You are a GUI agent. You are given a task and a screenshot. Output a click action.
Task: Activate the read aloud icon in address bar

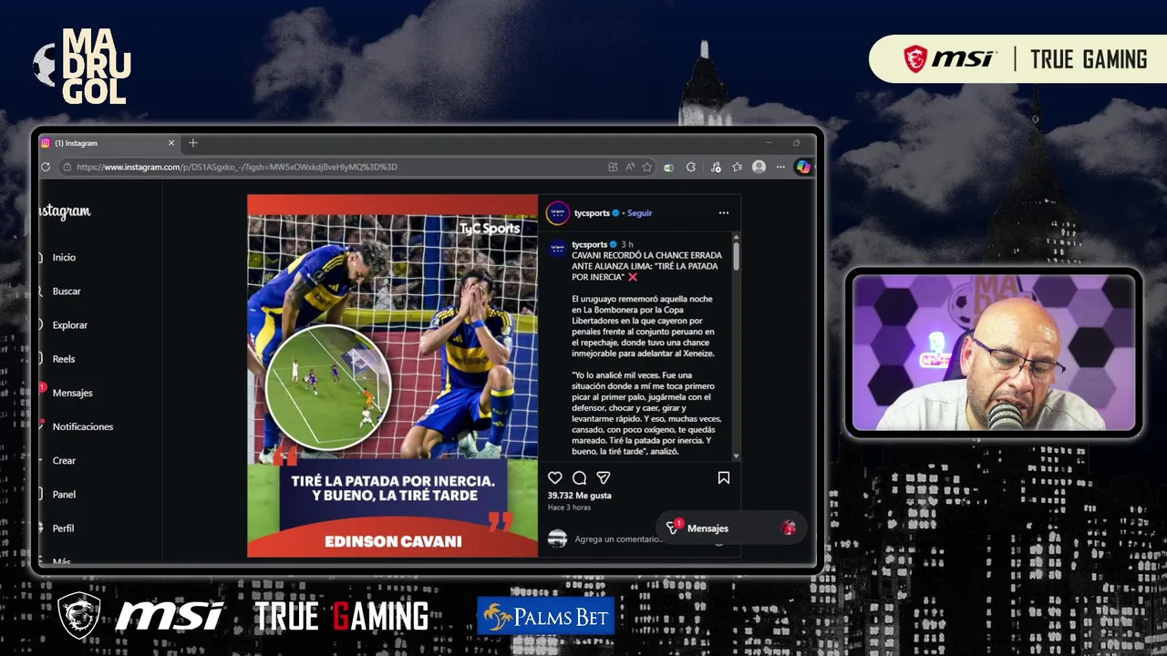630,167
